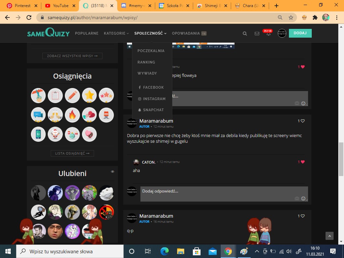Screen dimensions: 344x258
Task: Bookmark this page with the star icon
Action: click(x=291, y=17)
